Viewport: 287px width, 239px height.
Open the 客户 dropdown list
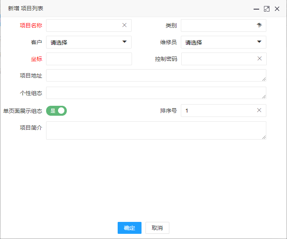pyautogui.click(x=89, y=42)
